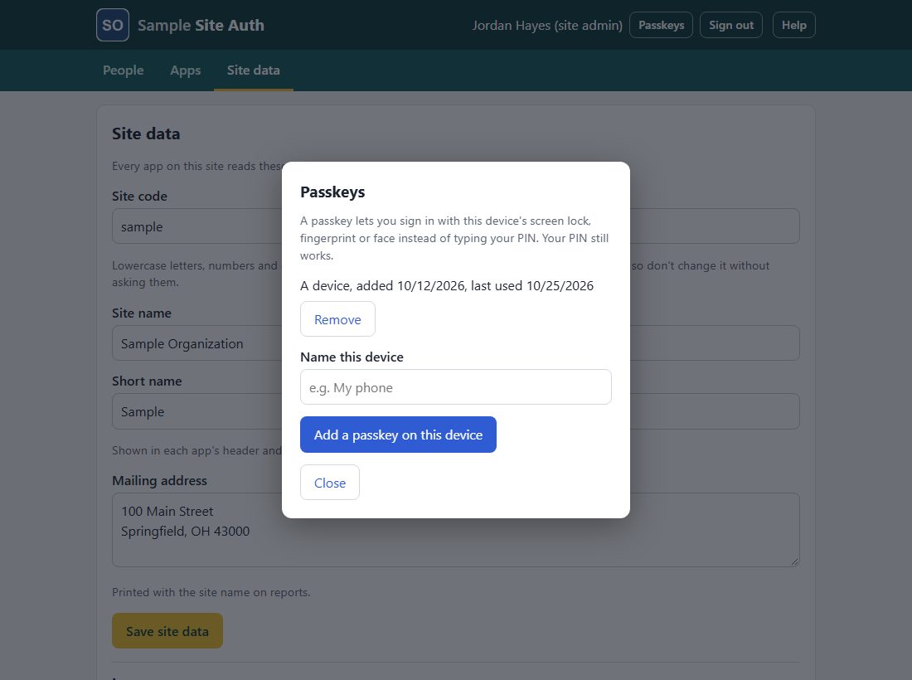Click the Jordan Hayes (site admin) label
This screenshot has height=680, width=912.
547,25
